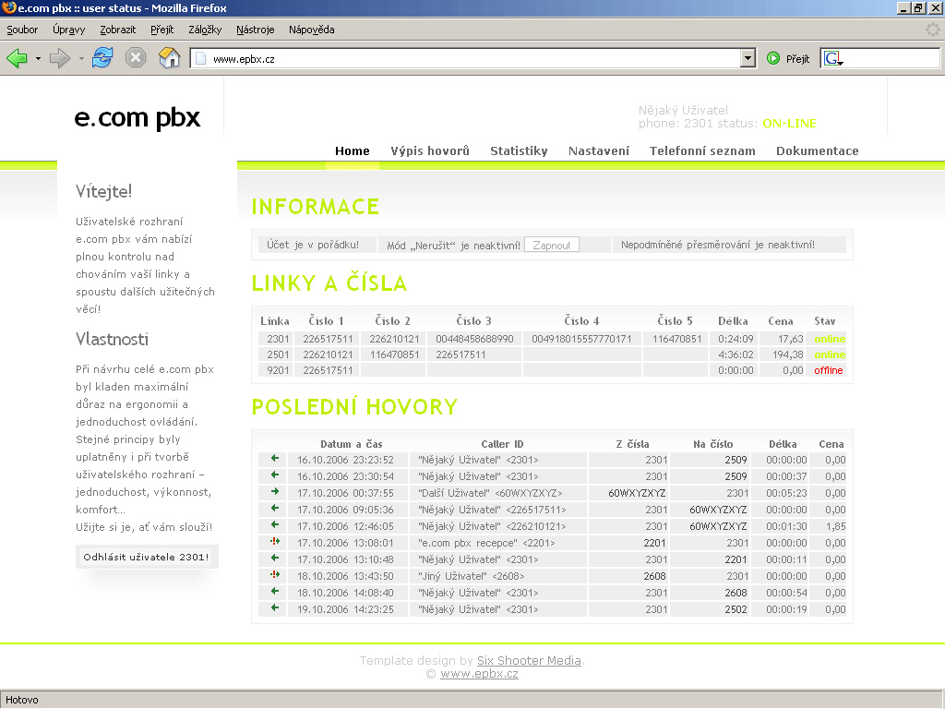
Task: Switch to the Výpis hovorů tab
Action: click(430, 151)
